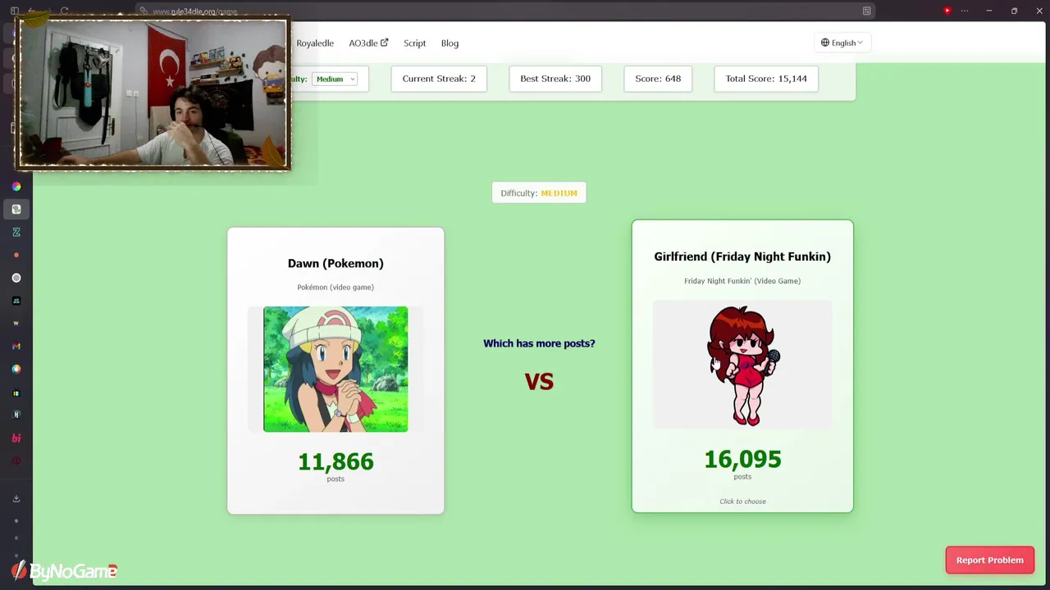This screenshot has width=1050, height=590.
Task: Open the Royaledle nav item
Action: click(x=315, y=43)
